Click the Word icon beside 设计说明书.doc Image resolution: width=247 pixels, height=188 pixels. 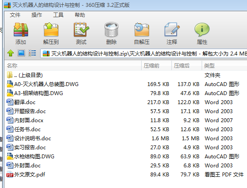pos(10,138)
